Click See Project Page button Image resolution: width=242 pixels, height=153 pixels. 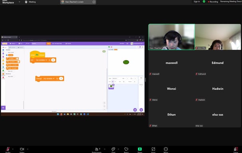tap(57, 43)
